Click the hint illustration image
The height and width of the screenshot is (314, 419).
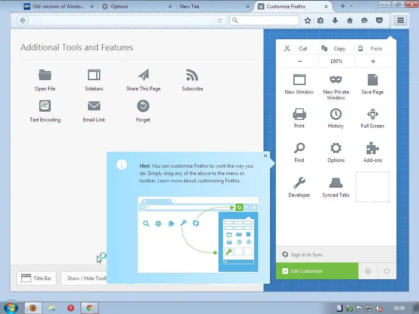tap(198, 235)
